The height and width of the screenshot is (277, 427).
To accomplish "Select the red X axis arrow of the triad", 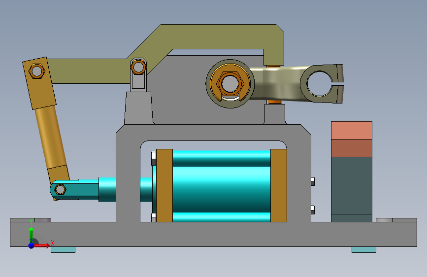I will [x=42, y=245].
